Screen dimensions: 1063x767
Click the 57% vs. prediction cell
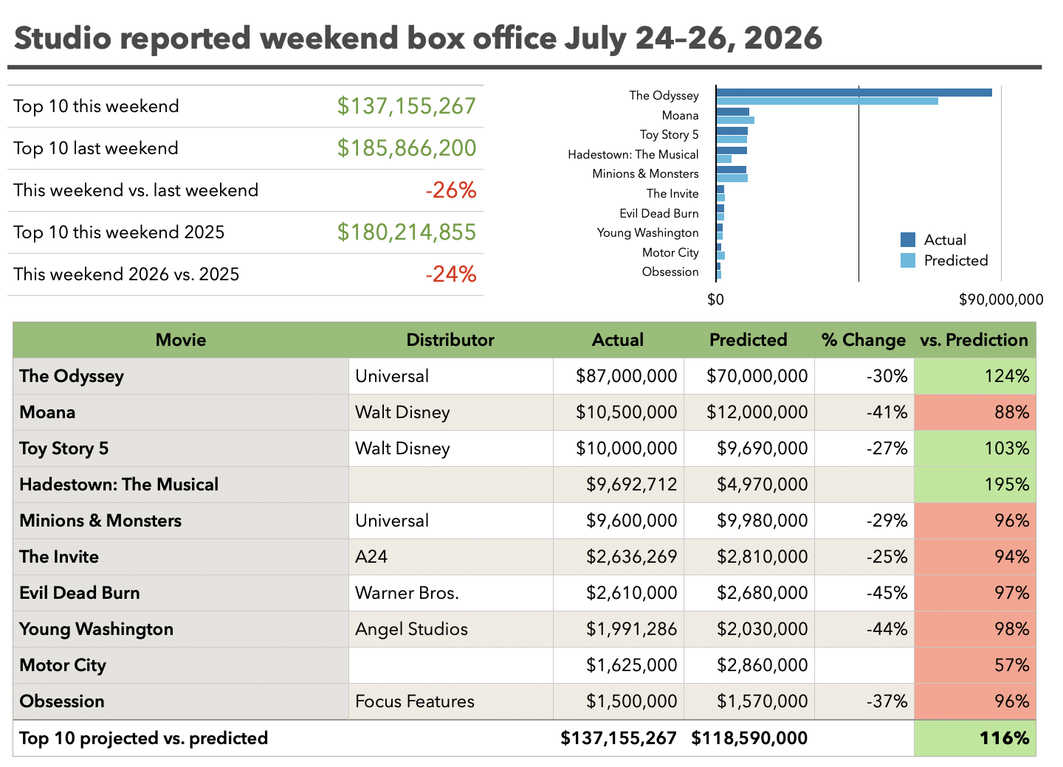pyautogui.click(x=974, y=665)
